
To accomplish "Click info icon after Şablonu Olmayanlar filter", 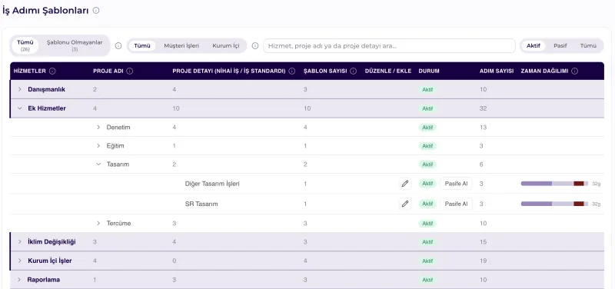I will click(x=118, y=46).
